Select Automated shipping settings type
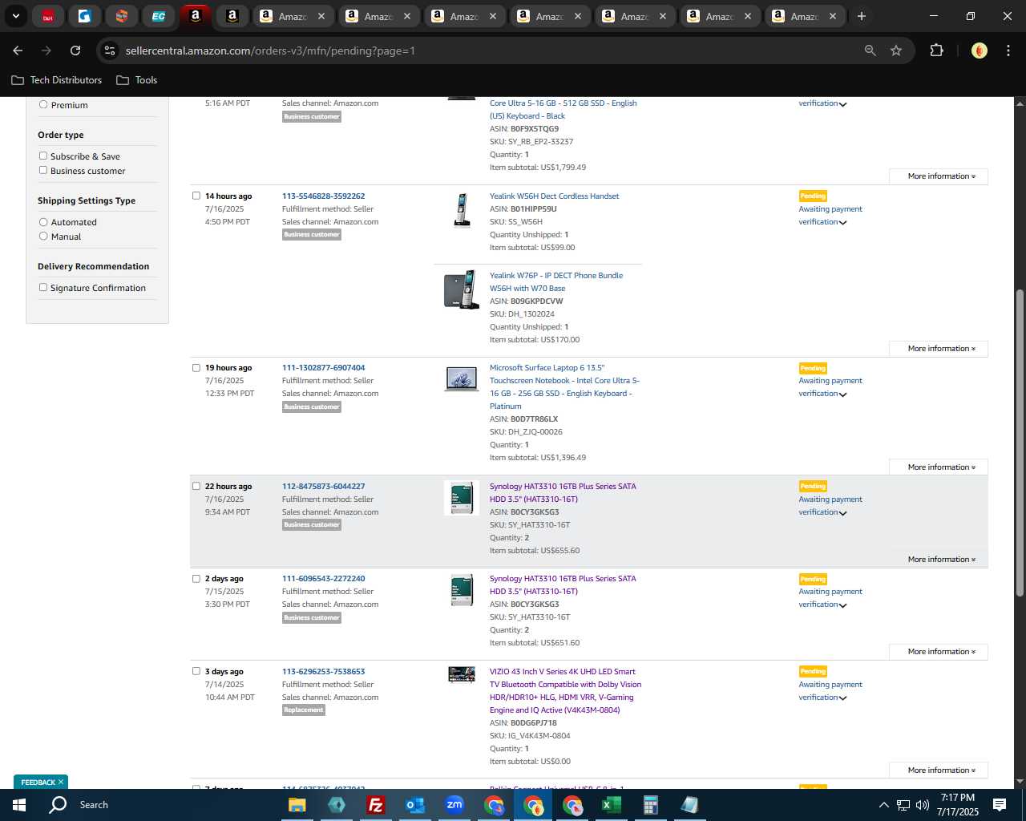The image size is (1026, 821). click(x=43, y=221)
